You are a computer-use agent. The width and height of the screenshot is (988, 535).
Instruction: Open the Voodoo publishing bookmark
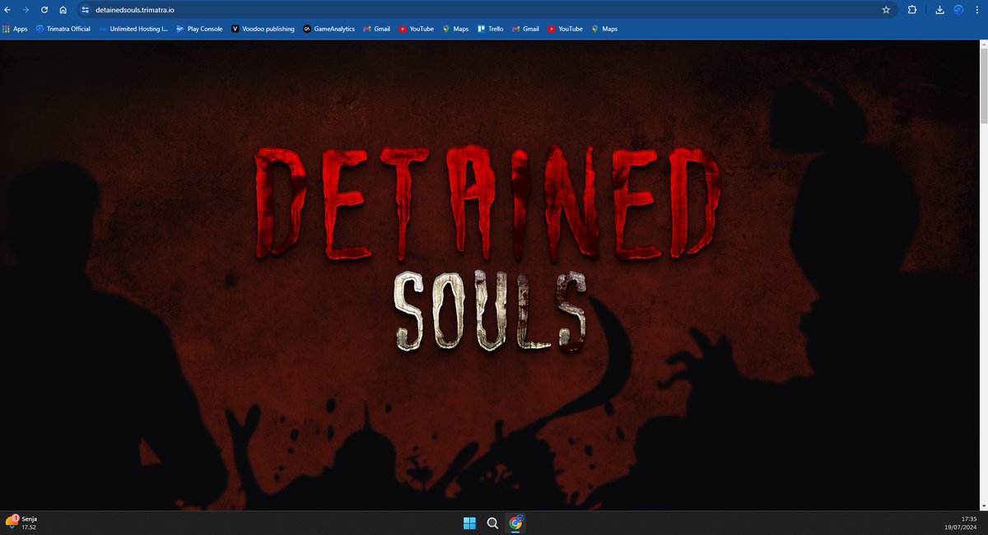pos(263,29)
